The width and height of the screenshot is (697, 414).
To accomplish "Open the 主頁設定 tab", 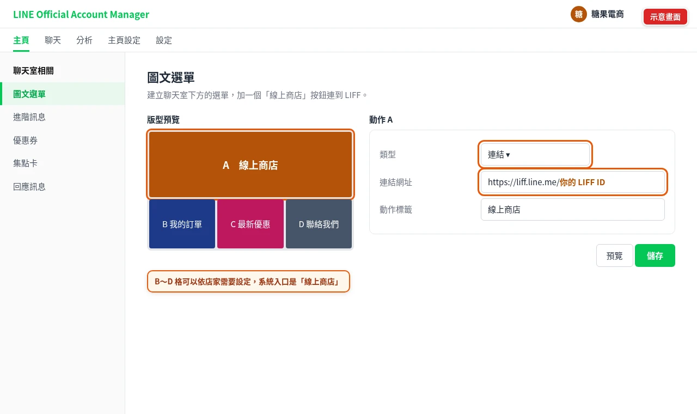I will pos(124,40).
